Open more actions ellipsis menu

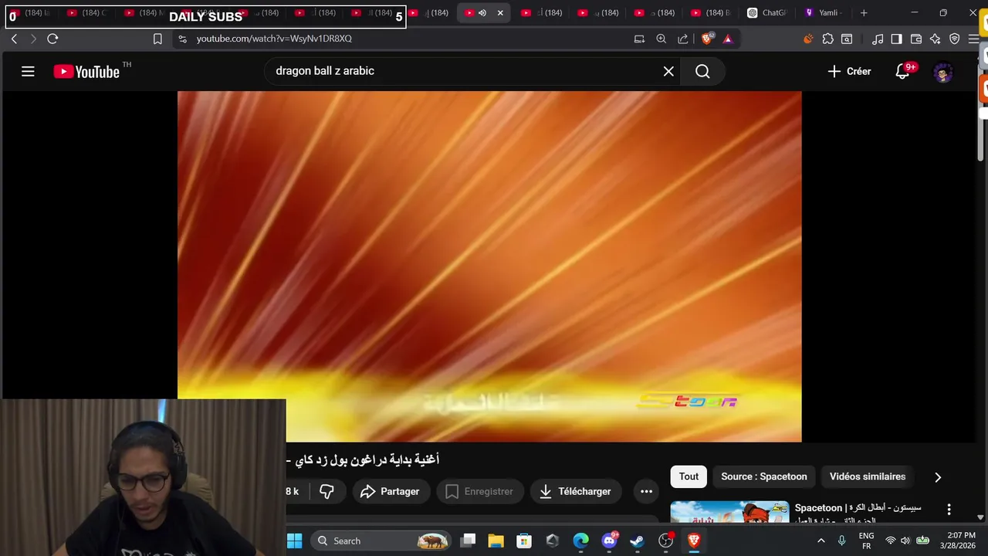tap(647, 491)
